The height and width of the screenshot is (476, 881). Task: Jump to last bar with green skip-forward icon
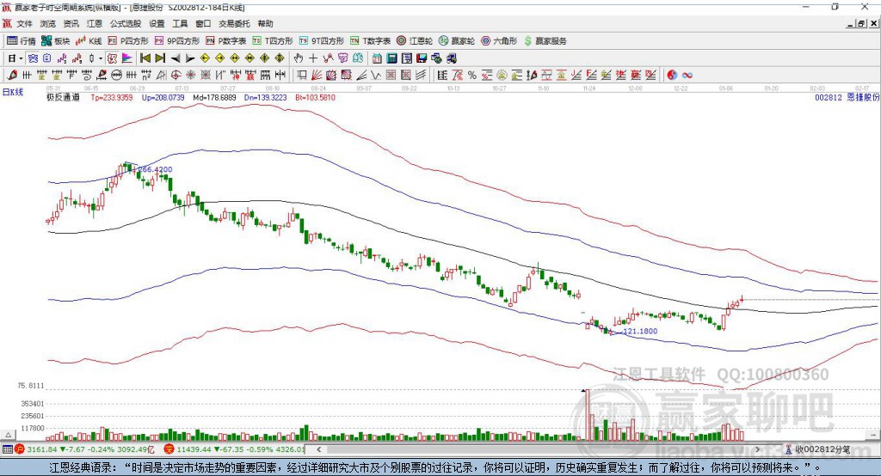point(160,58)
